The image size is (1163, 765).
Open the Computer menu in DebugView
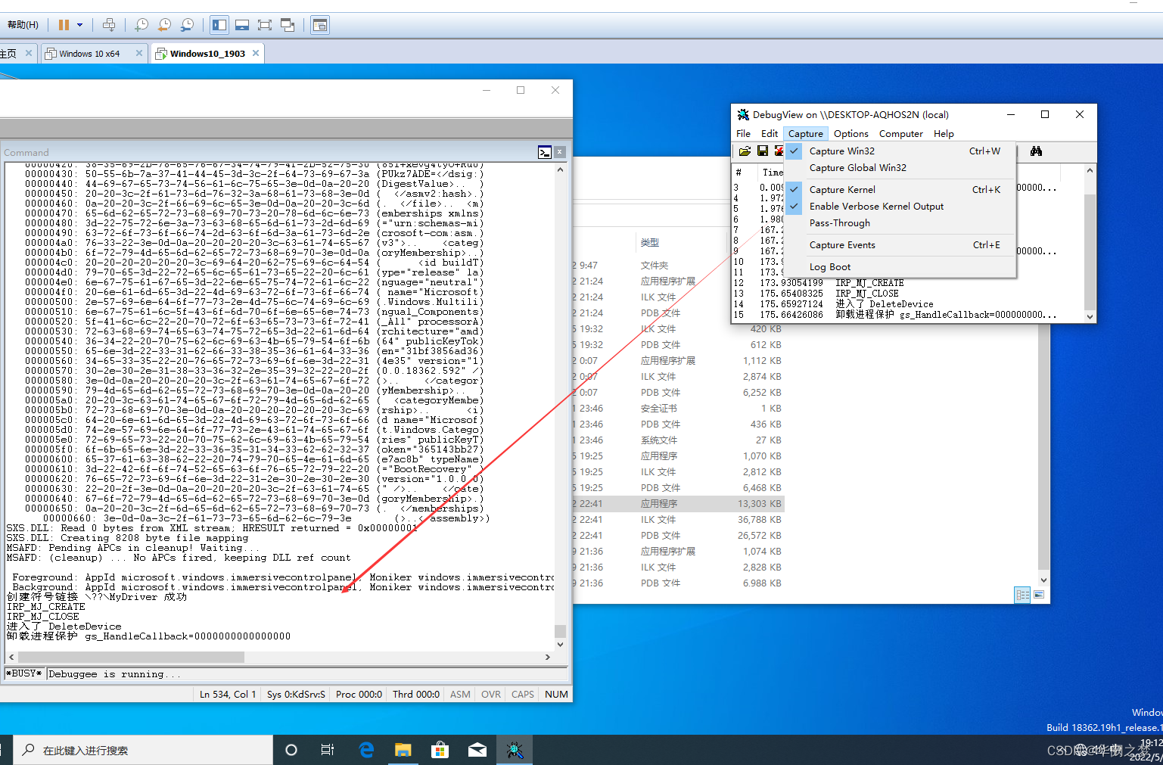point(900,133)
